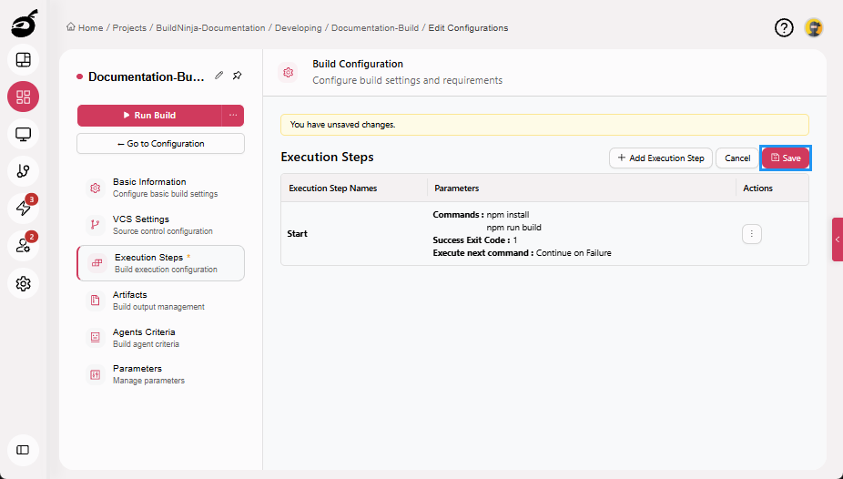843x479 pixels.
Task: Click the VCS Settings branch icon
Action: 96,225
